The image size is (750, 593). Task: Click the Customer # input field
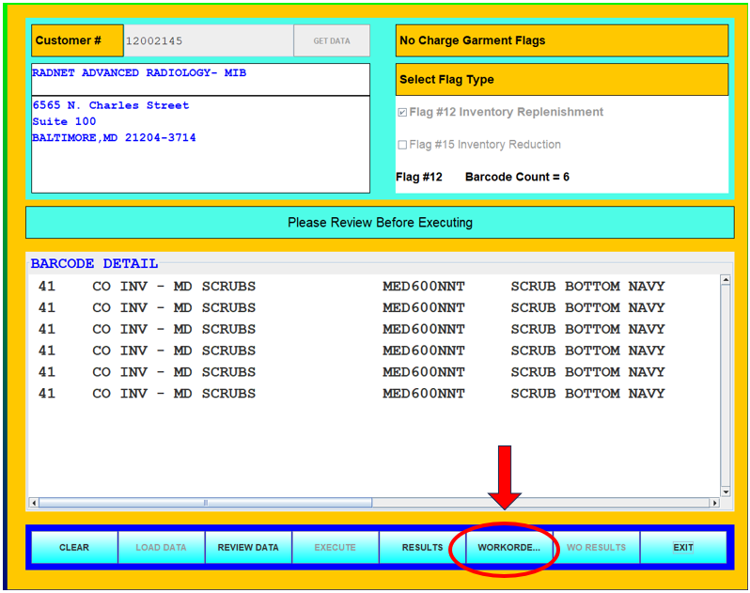pos(208,41)
